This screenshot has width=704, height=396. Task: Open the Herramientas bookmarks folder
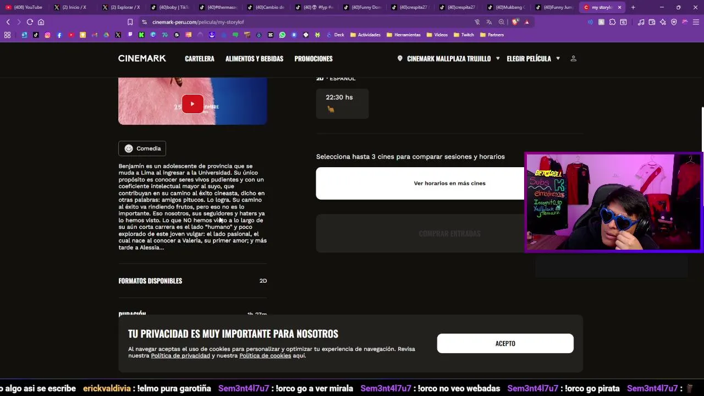point(404,35)
